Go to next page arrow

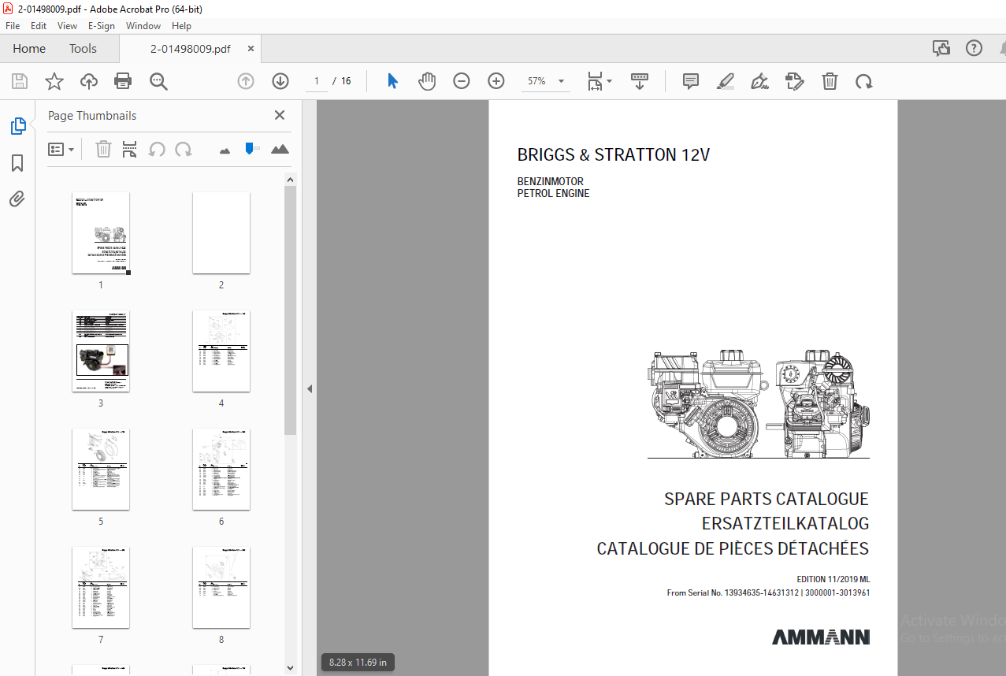(x=280, y=81)
